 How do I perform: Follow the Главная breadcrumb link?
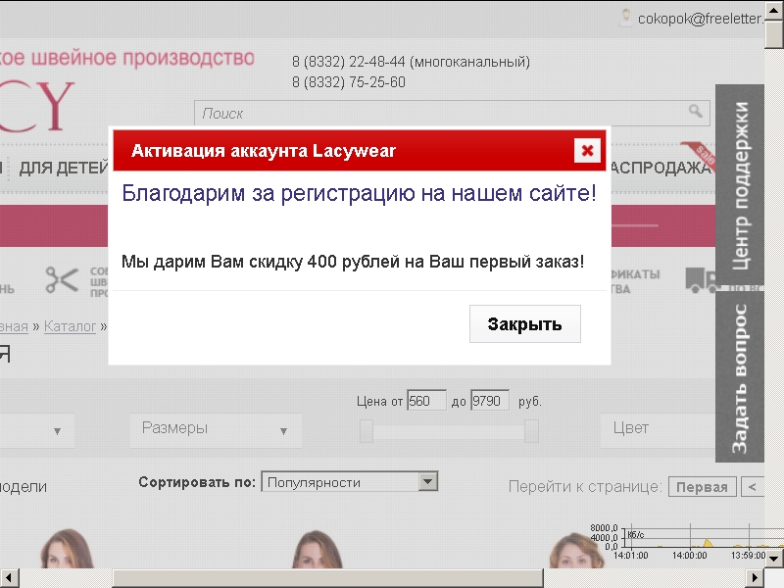pos(14,326)
